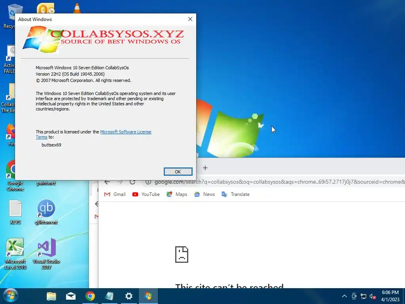Open the clock showing 6:06 PM

click(390, 296)
